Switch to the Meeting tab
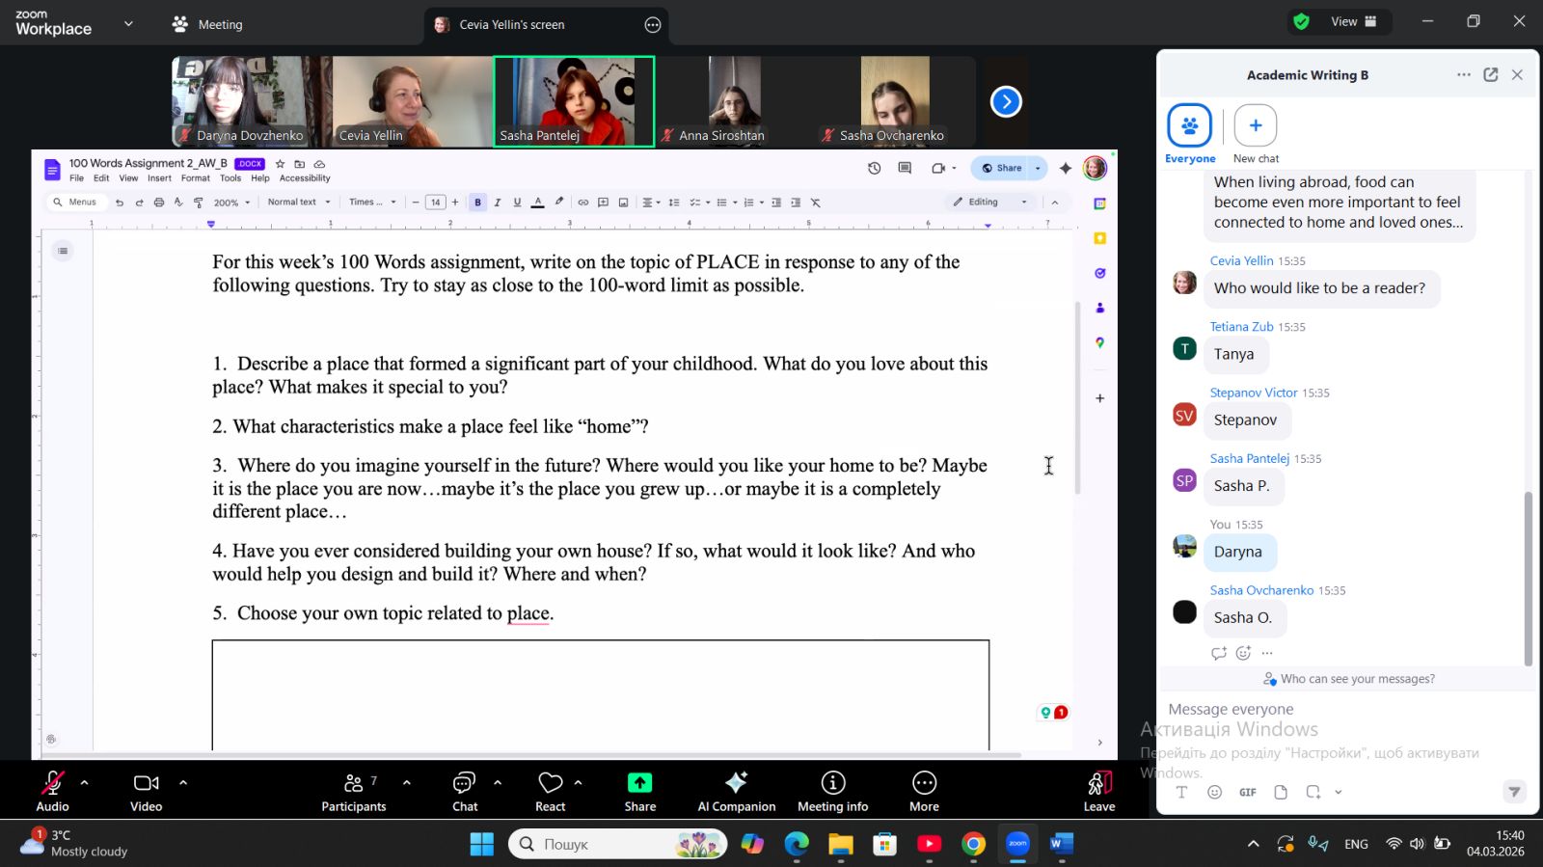The height and width of the screenshot is (867, 1543). [x=208, y=24]
